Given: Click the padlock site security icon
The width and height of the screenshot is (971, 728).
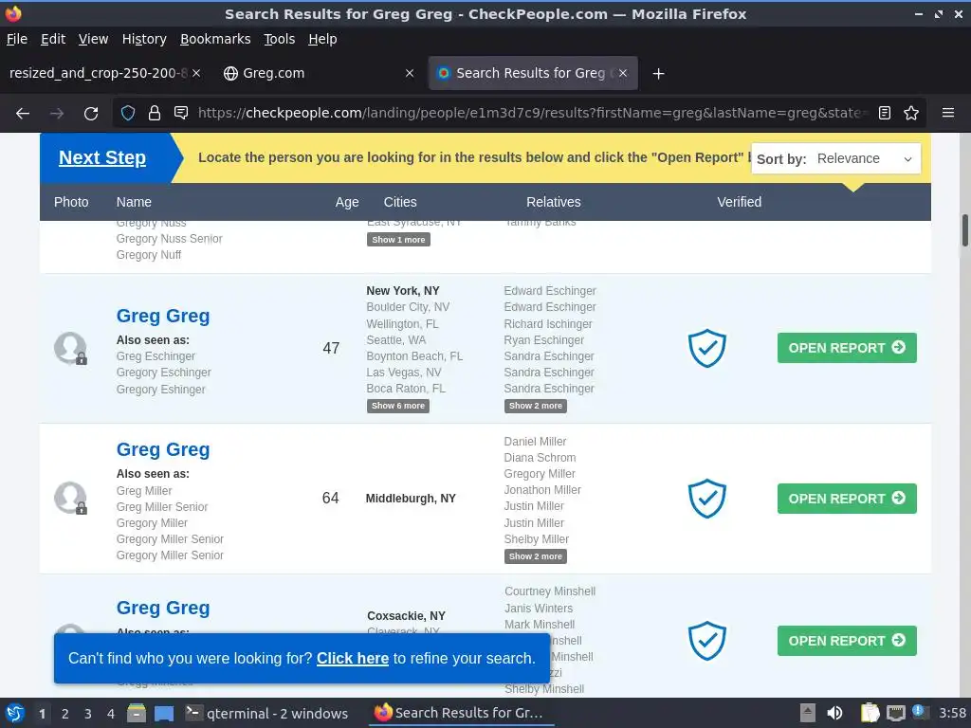Looking at the screenshot, I should [x=155, y=113].
